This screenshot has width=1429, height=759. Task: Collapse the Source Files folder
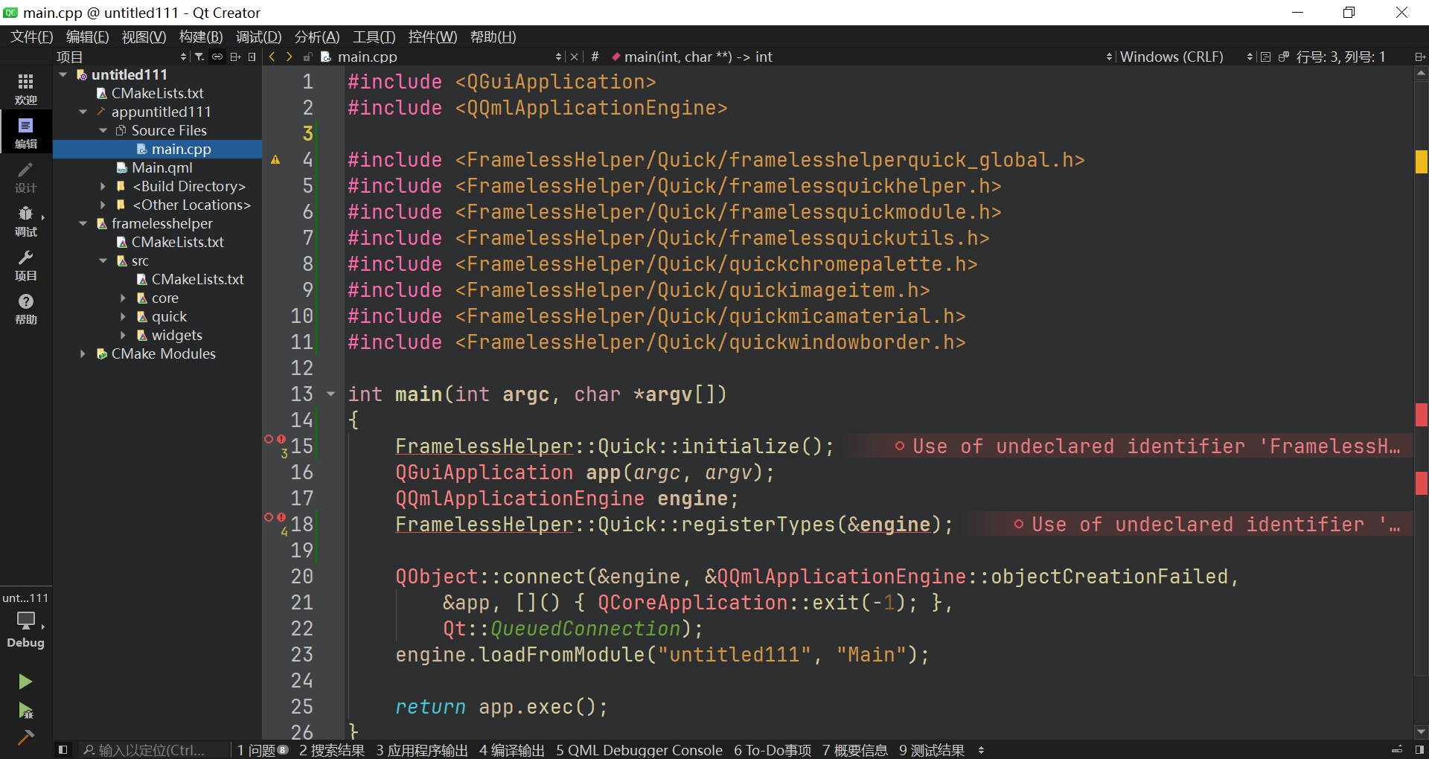tap(103, 130)
